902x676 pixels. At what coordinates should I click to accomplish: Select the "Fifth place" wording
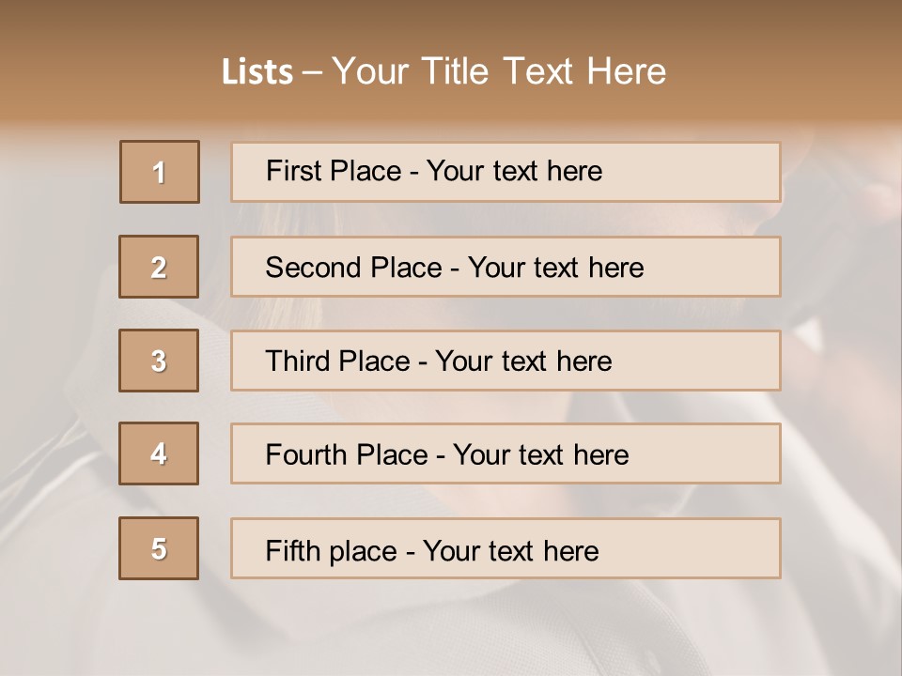329,551
